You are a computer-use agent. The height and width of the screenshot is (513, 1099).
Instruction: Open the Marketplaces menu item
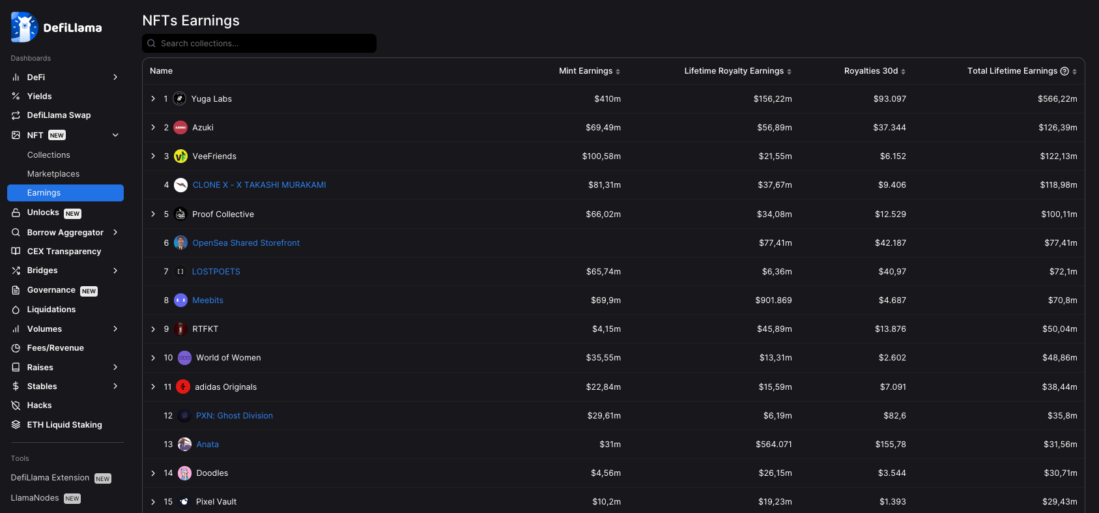(x=53, y=174)
